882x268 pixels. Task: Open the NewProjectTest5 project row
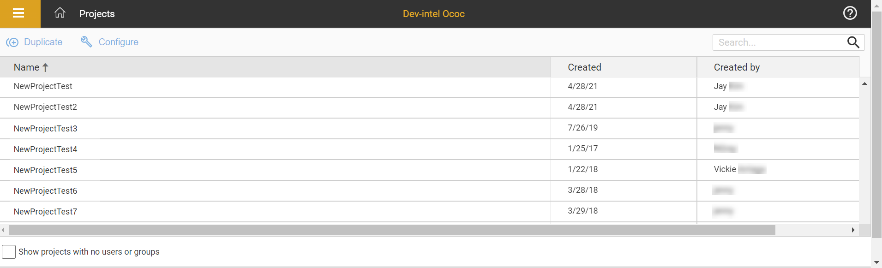click(x=45, y=170)
